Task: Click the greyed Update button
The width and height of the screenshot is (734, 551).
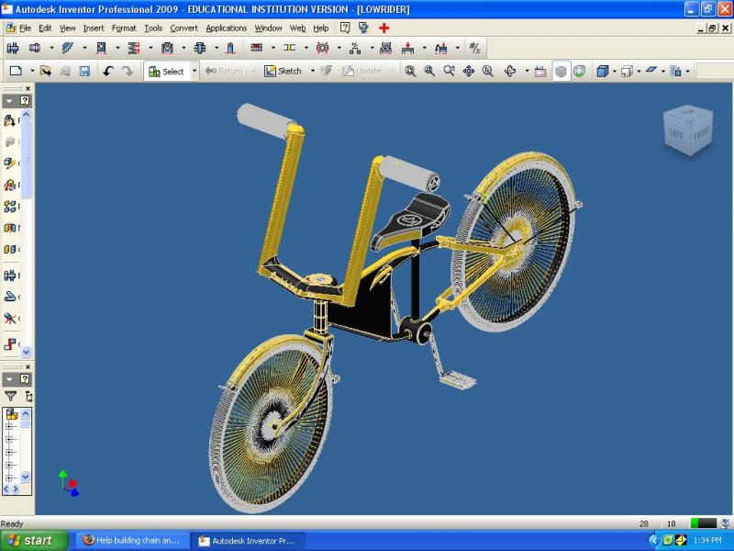Action: point(361,72)
